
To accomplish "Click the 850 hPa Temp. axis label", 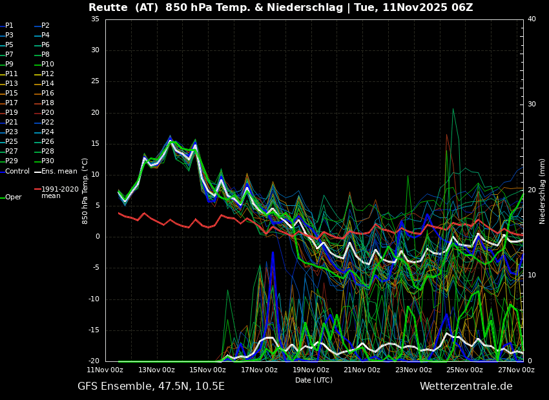I will click(x=85, y=191).
